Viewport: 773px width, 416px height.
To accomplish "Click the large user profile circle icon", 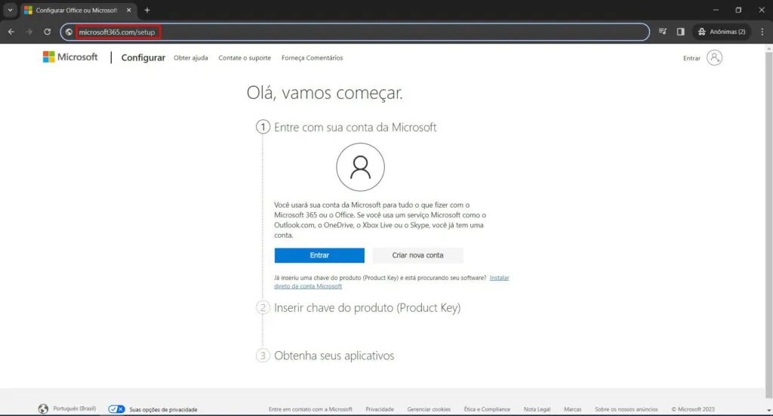I will (x=360, y=167).
